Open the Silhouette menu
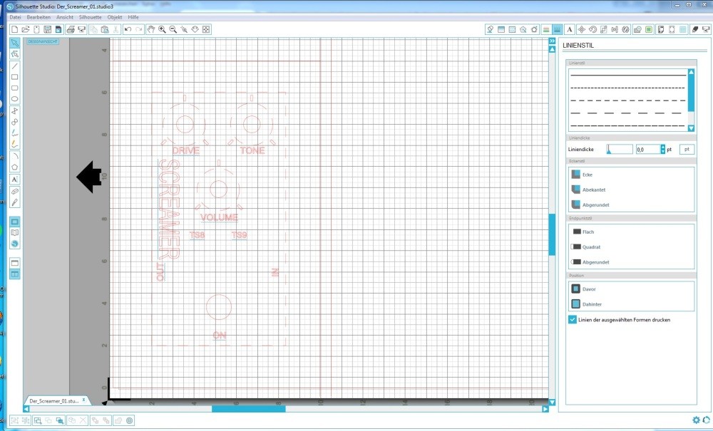 (90, 17)
